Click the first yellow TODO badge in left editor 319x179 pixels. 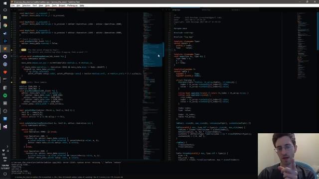click(23, 50)
